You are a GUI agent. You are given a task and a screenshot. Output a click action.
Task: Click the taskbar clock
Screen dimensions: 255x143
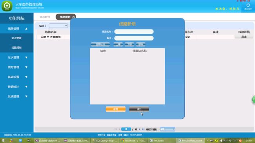click(x=248, y=141)
